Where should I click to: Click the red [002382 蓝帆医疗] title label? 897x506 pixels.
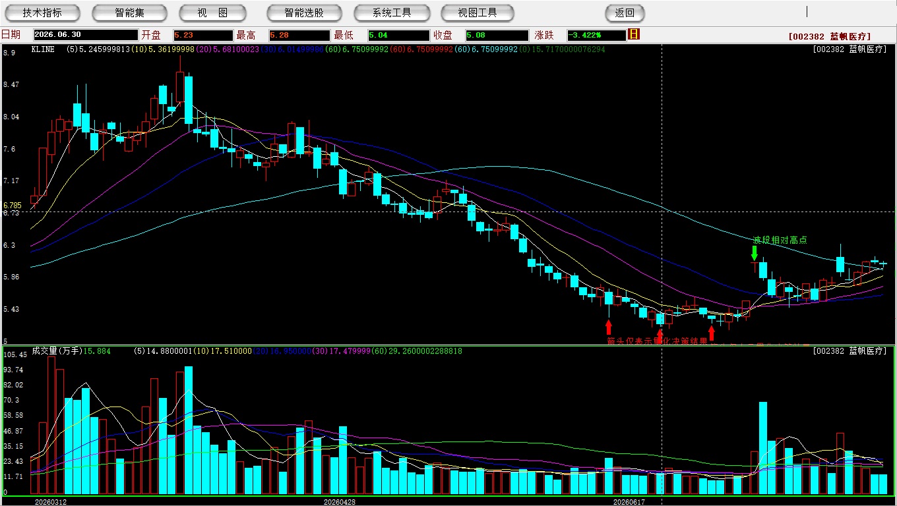(830, 37)
